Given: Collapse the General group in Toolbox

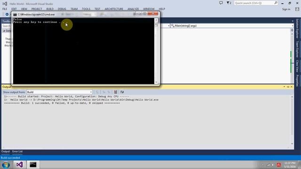Looking at the screenshot, I should [x=4, y=31].
